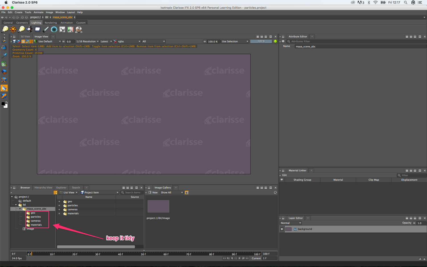Screen dimensions: 427x267
Task: Create a point light from the first bulb icon
Action: click(5, 29)
